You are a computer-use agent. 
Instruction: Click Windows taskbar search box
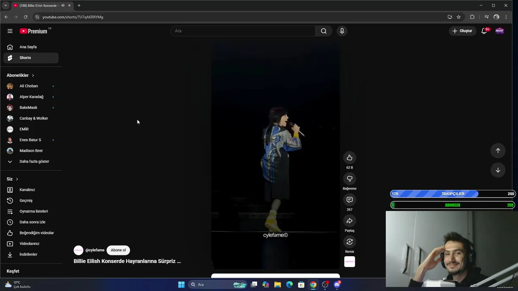point(219,285)
